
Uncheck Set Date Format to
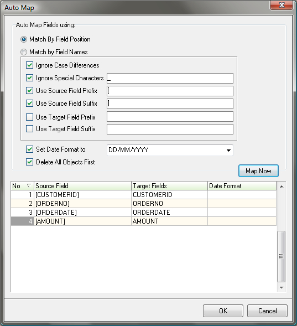29,149
